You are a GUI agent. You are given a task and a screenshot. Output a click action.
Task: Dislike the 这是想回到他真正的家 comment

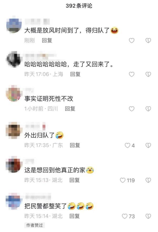click(148, 180)
